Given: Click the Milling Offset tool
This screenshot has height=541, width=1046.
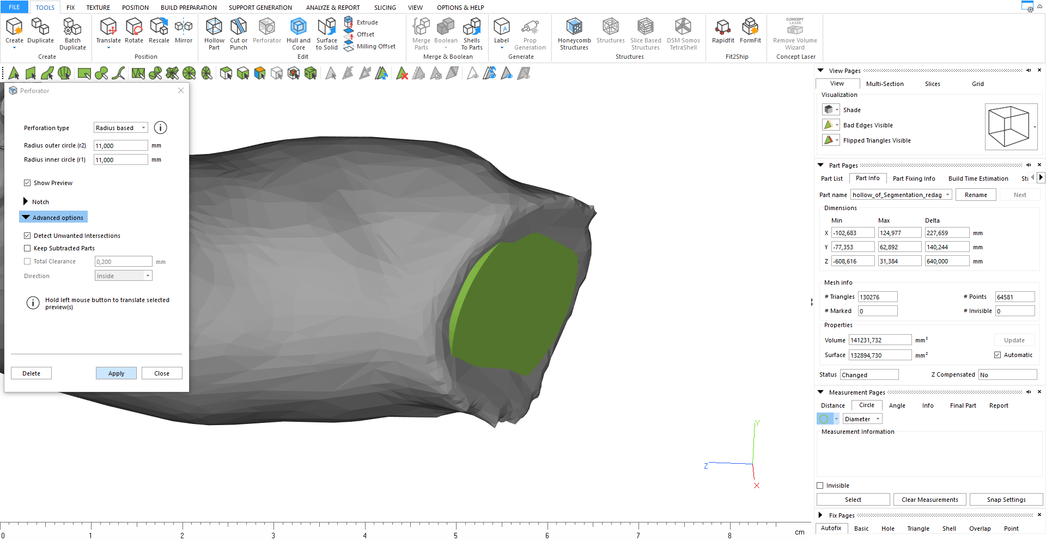Looking at the screenshot, I should pyautogui.click(x=370, y=46).
